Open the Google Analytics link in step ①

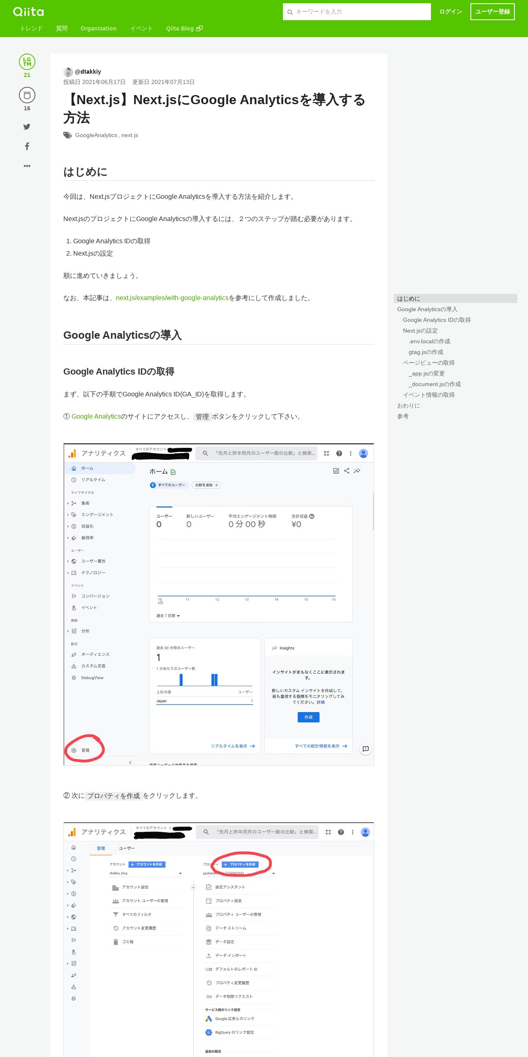[x=96, y=417]
